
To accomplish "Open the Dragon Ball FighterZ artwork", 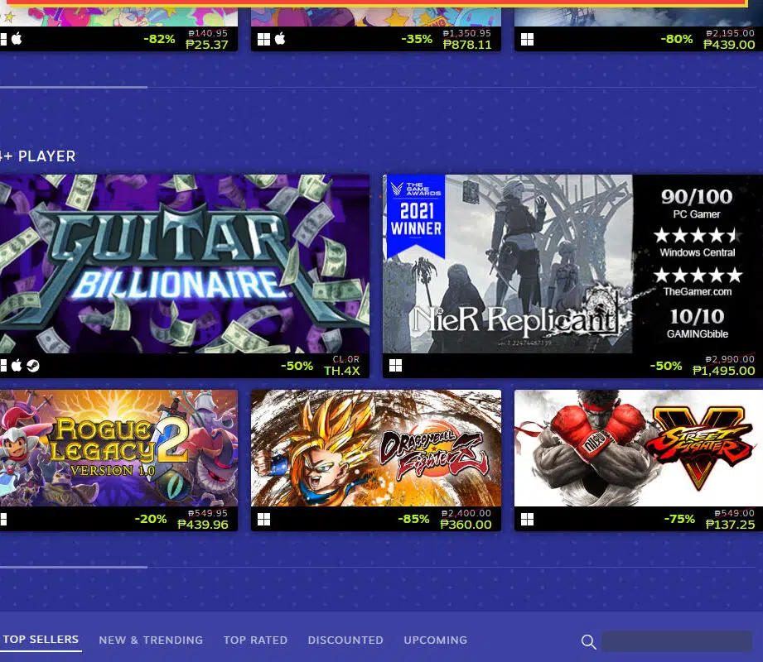I will (376, 449).
